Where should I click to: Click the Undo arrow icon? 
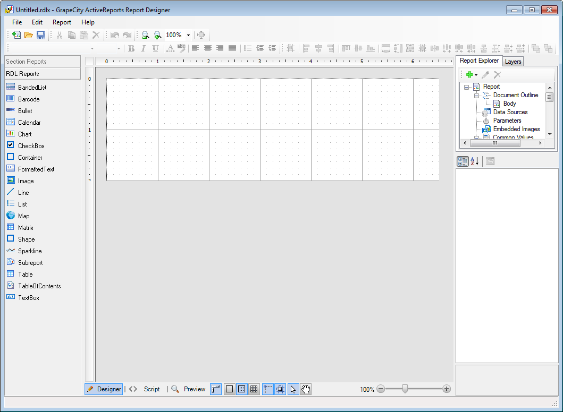(114, 35)
